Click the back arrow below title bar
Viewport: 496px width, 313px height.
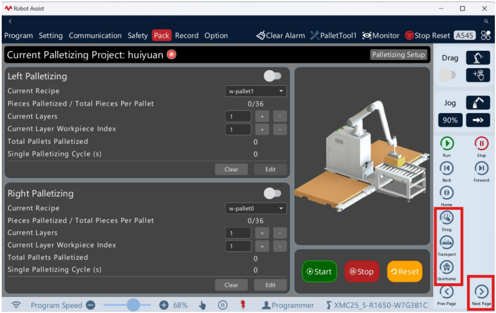point(10,21)
